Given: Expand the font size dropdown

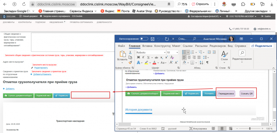Looking at the screenshot, I should pos(177,52).
